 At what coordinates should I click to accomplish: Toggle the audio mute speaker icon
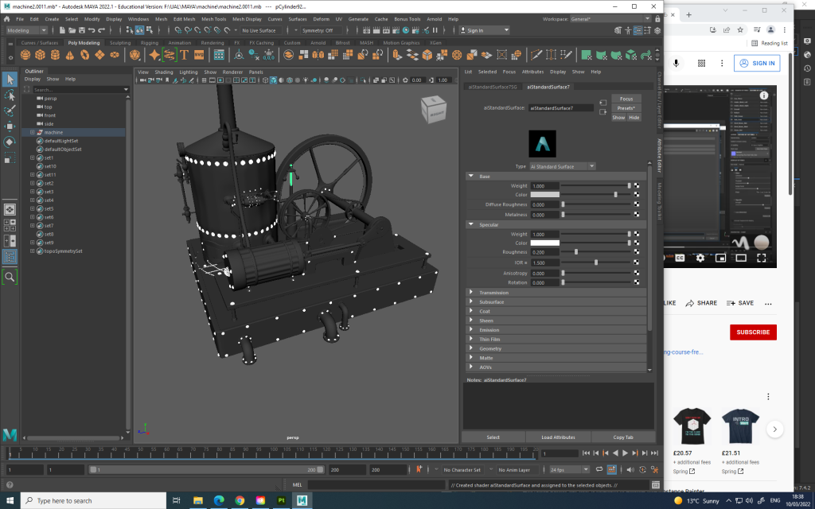pos(630,469)
